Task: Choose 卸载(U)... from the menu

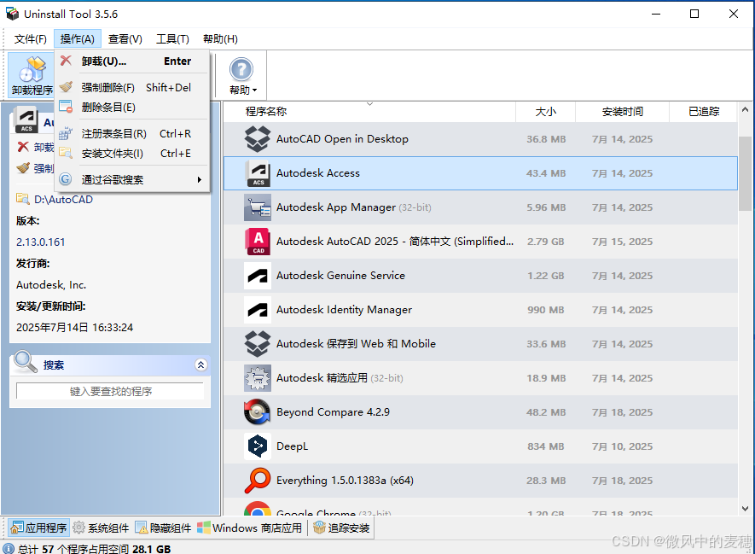Action: pos(132,61)
